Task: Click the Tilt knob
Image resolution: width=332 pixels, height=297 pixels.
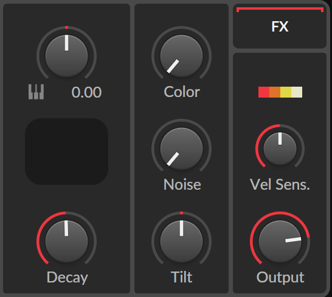Action: [181, 241]
